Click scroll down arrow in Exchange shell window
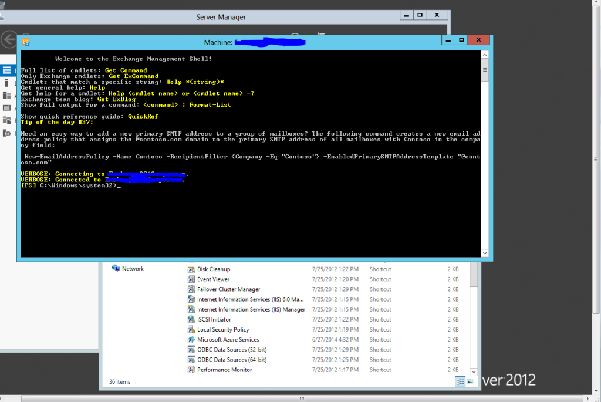This screenshot has width=601, height=402. point(485,253)
